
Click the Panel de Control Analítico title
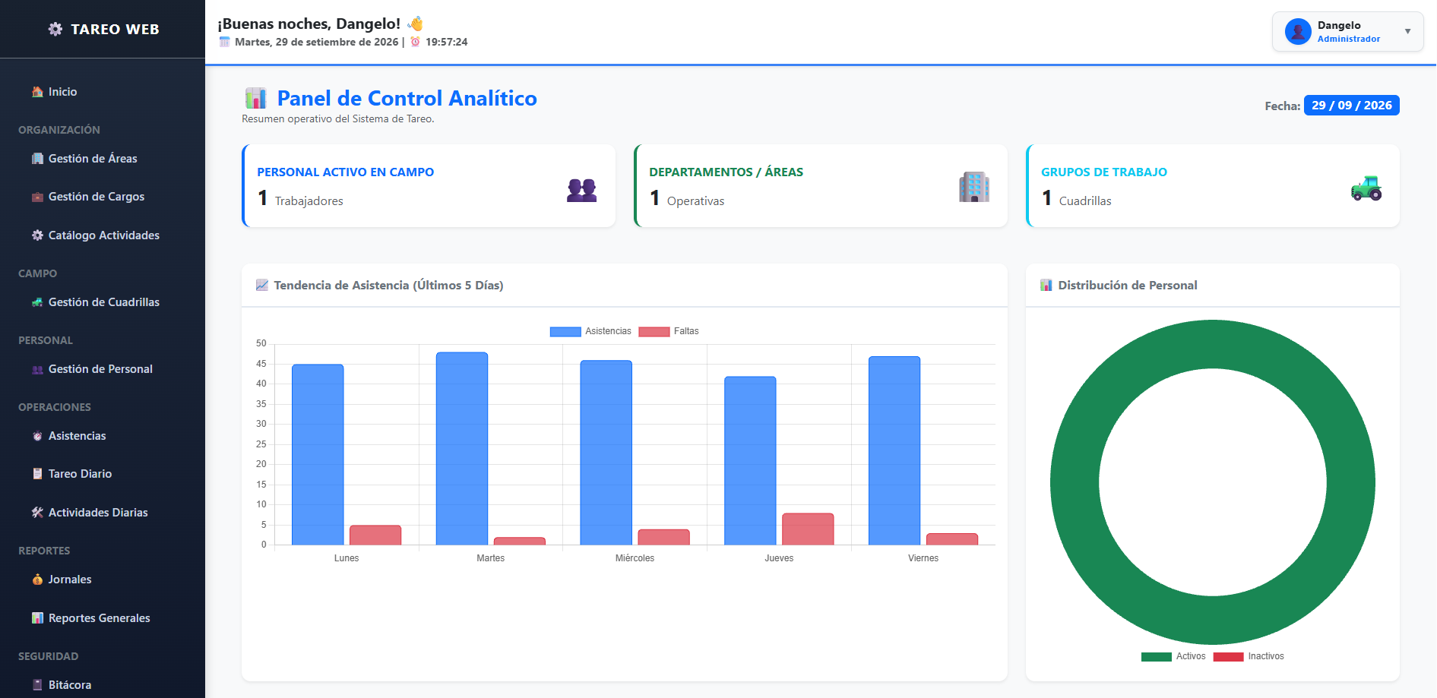[x=407, y=99]
